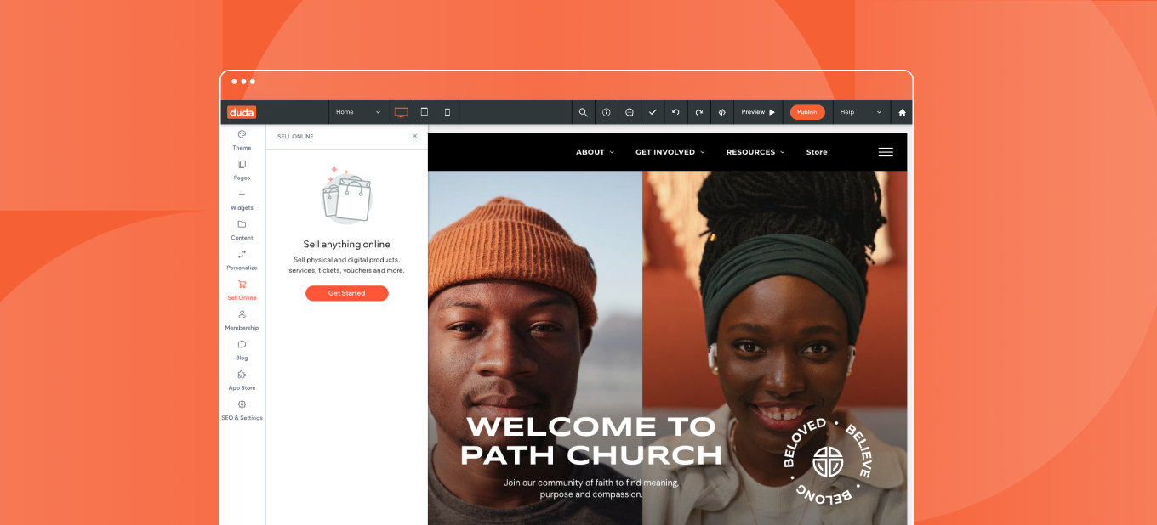Go to dashboard home icon
This screenshot has height=525, width=1157.
(902, 112)
